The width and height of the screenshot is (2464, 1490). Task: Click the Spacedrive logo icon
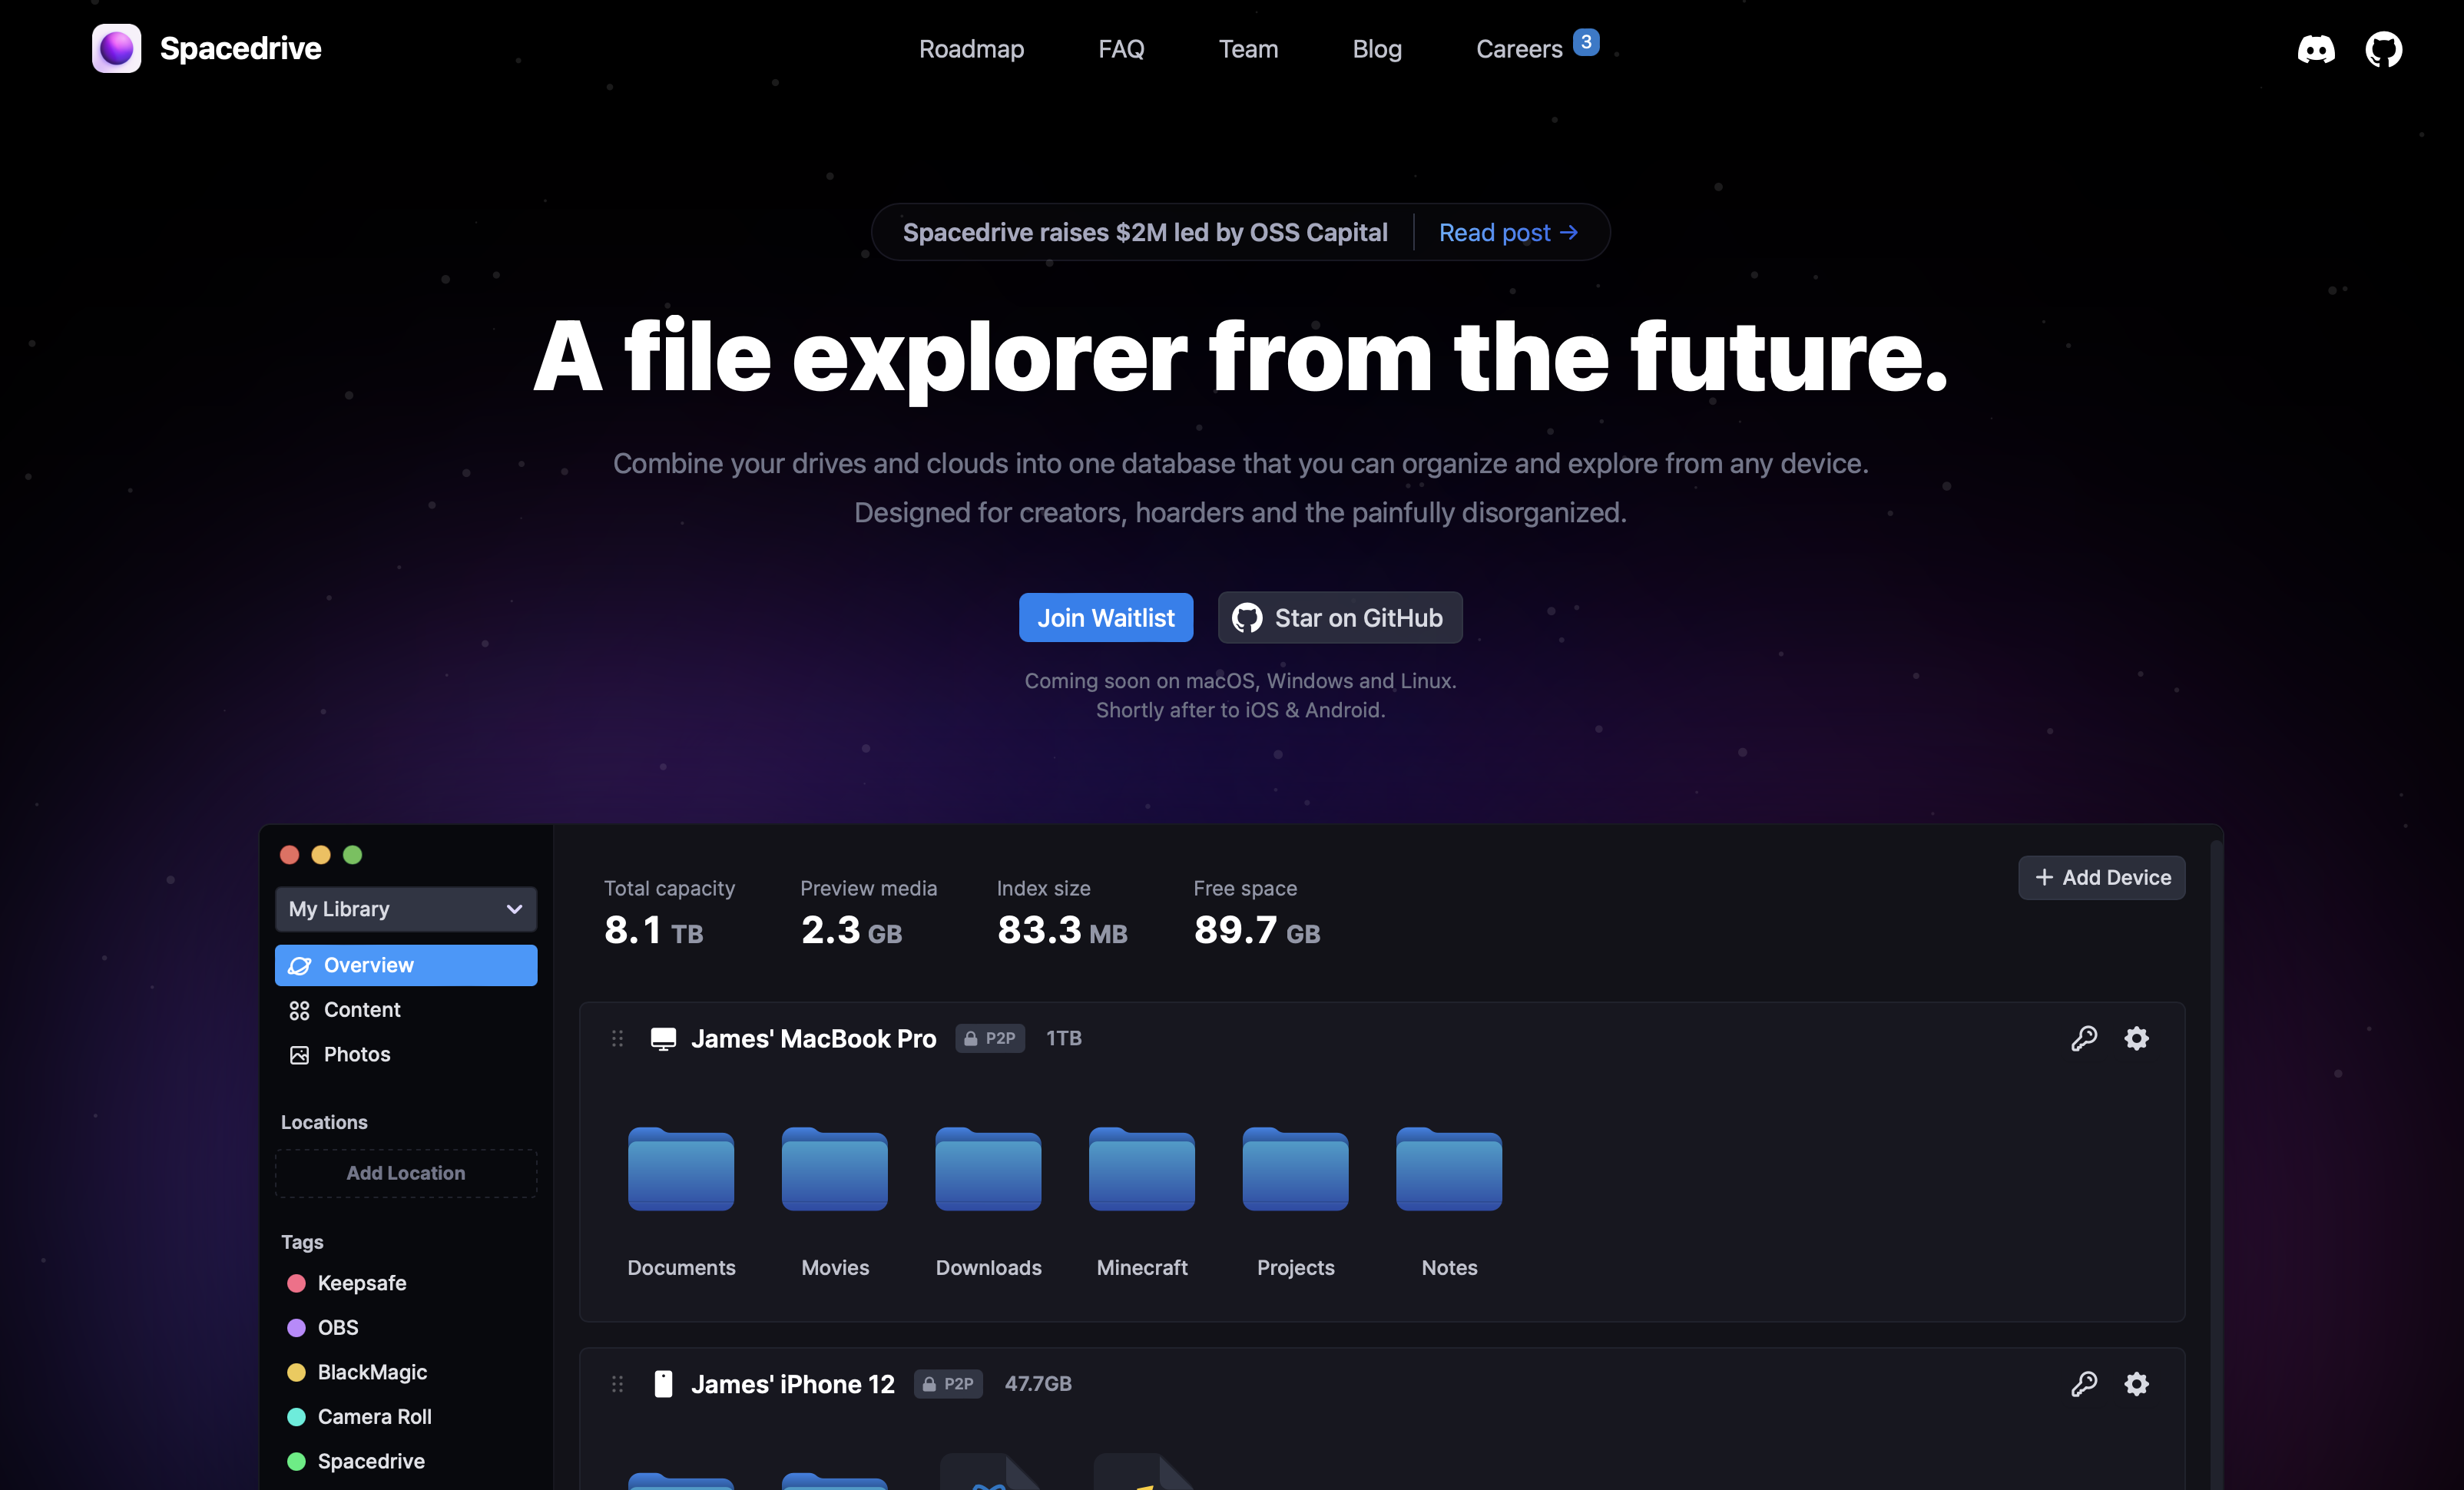[117, 49]
